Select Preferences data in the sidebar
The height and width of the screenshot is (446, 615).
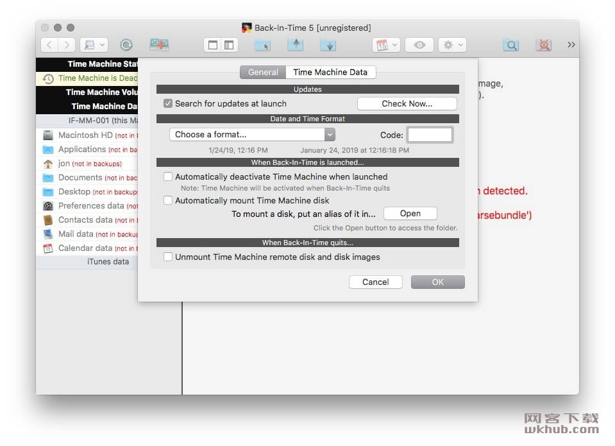87,206
